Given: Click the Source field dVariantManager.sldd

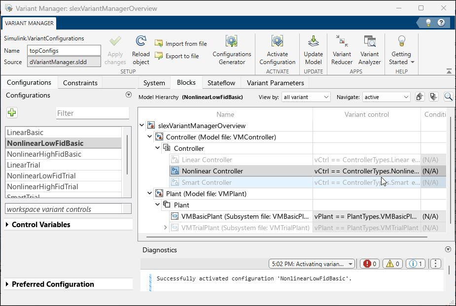Looking at the screenshot, I should 64,62.
